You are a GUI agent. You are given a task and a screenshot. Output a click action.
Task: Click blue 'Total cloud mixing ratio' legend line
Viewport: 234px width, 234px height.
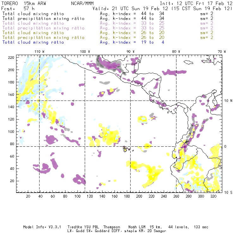point(33,42)
